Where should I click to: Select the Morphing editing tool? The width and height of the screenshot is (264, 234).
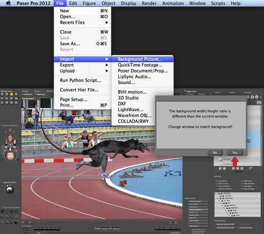[11, 102]
